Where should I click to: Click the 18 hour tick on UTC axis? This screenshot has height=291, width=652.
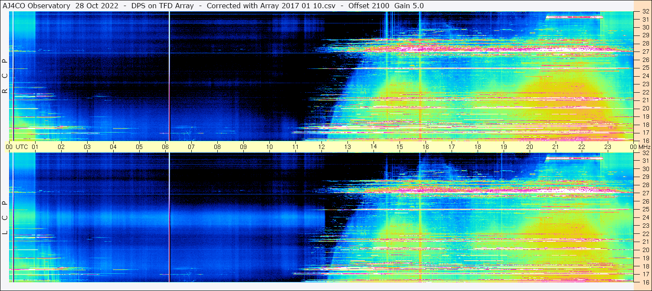(x=478, y=147)
